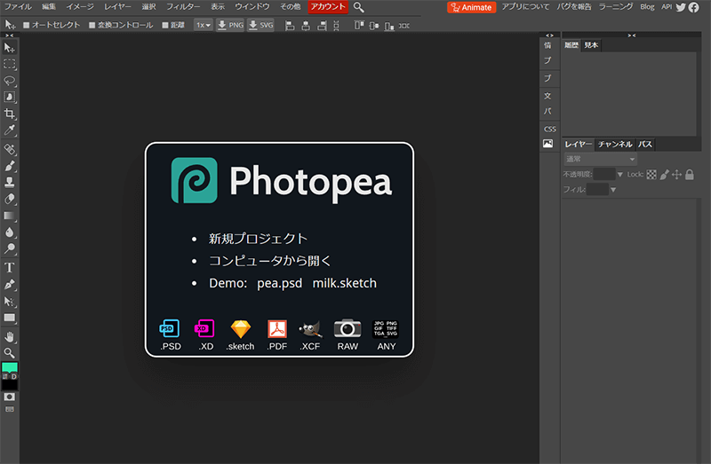The width and height of the screenshot is (711, 464).
Task: Select the Path Select tool
Action: [x=10, y=301]
